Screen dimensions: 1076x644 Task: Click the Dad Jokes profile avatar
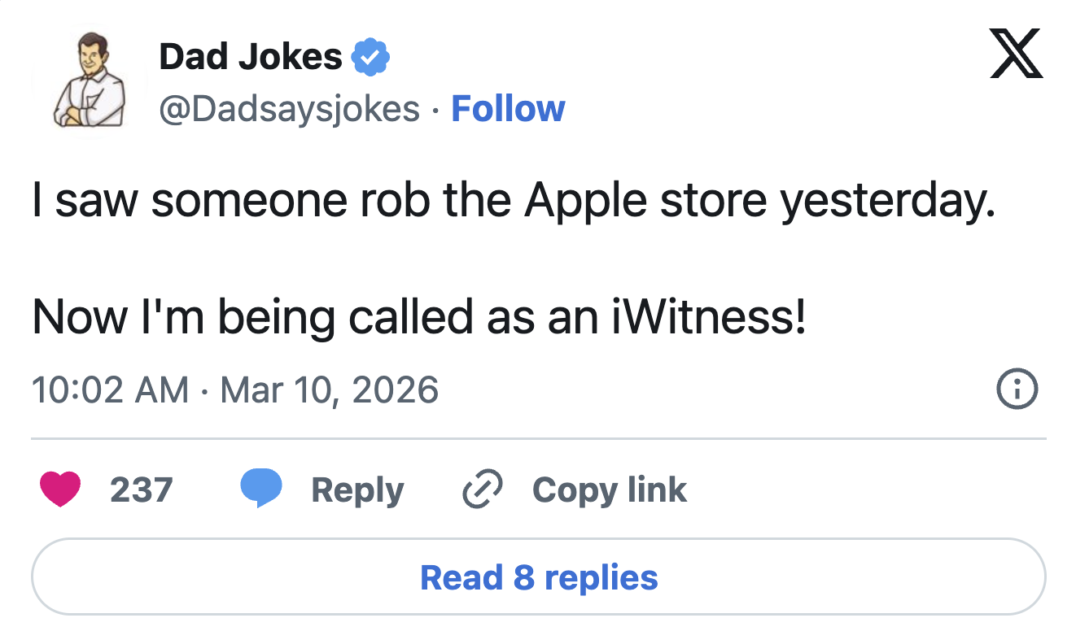click(89, 80)
